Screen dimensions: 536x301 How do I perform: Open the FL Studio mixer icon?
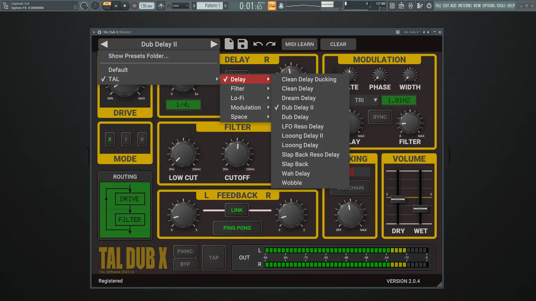410,6
